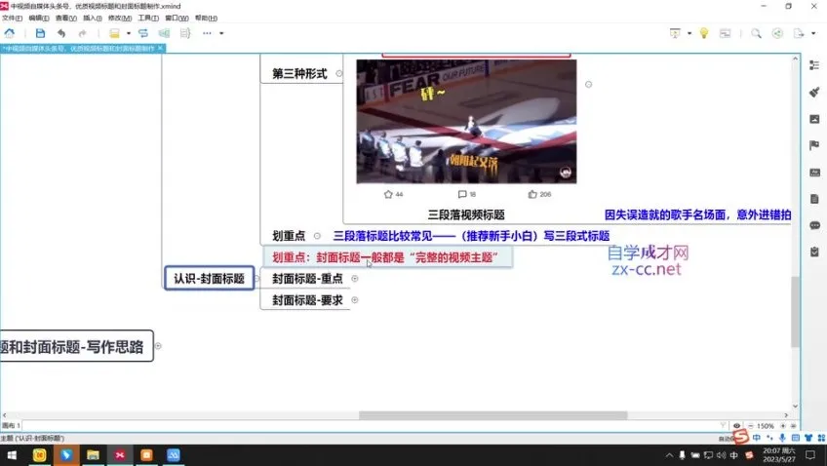
Task: Collapse the 划重点 topic
Action: (x=317, y=236)
